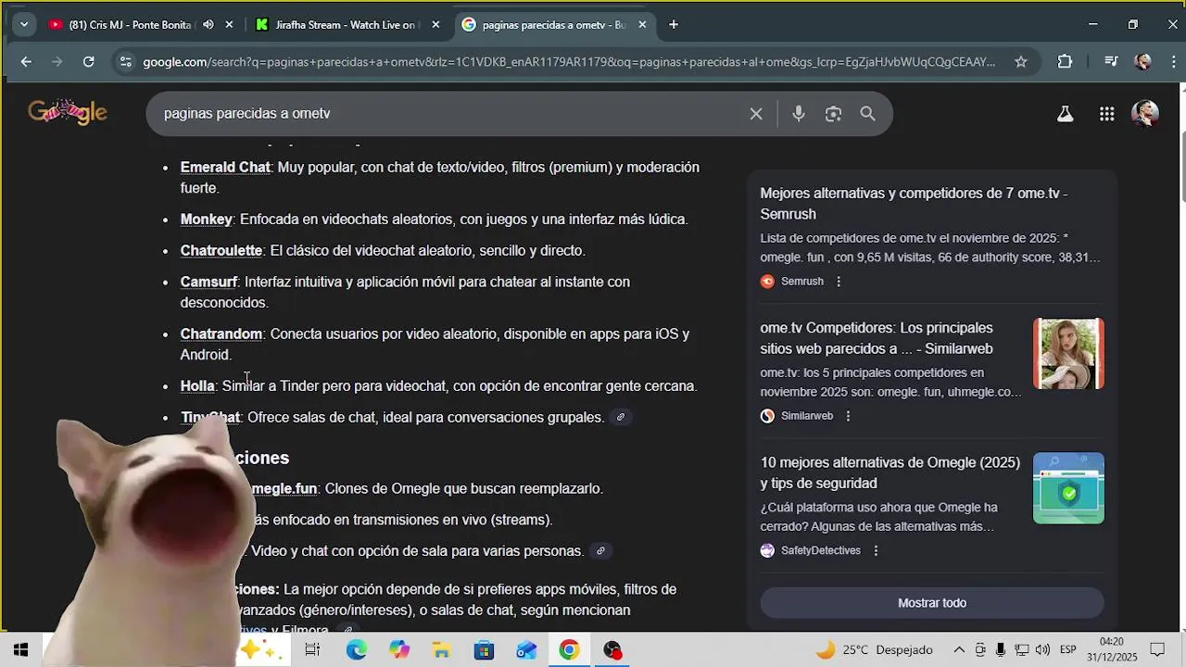Open the notifications center icon
1186x667 pixels.
click(1157, 650)
